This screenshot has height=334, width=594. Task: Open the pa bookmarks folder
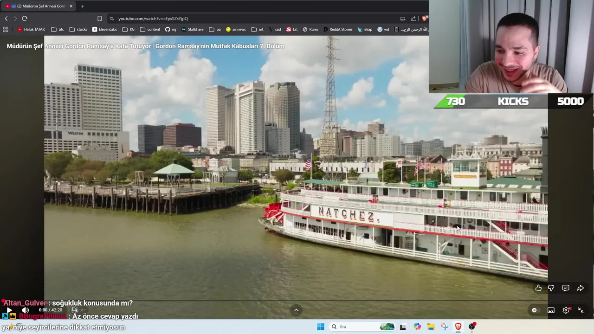coord(214,29)
